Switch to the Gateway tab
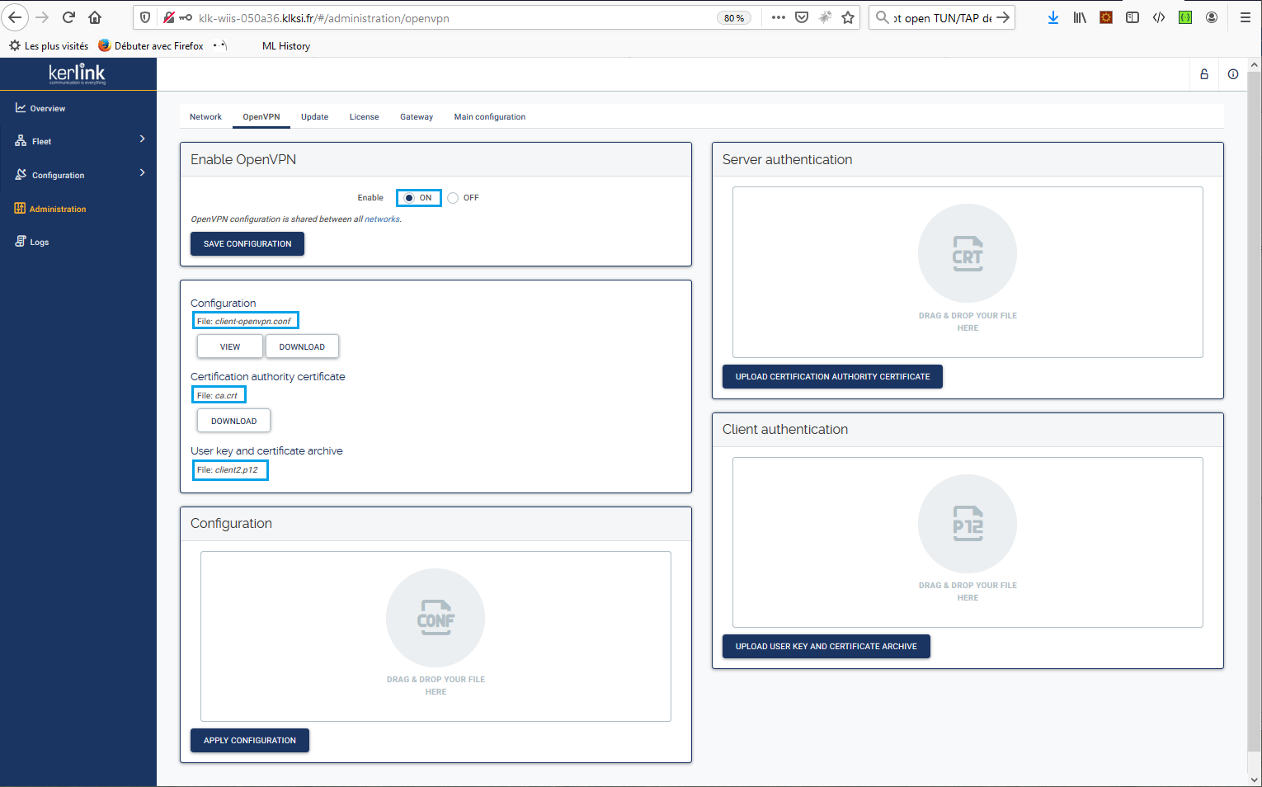 coord(417,117)
